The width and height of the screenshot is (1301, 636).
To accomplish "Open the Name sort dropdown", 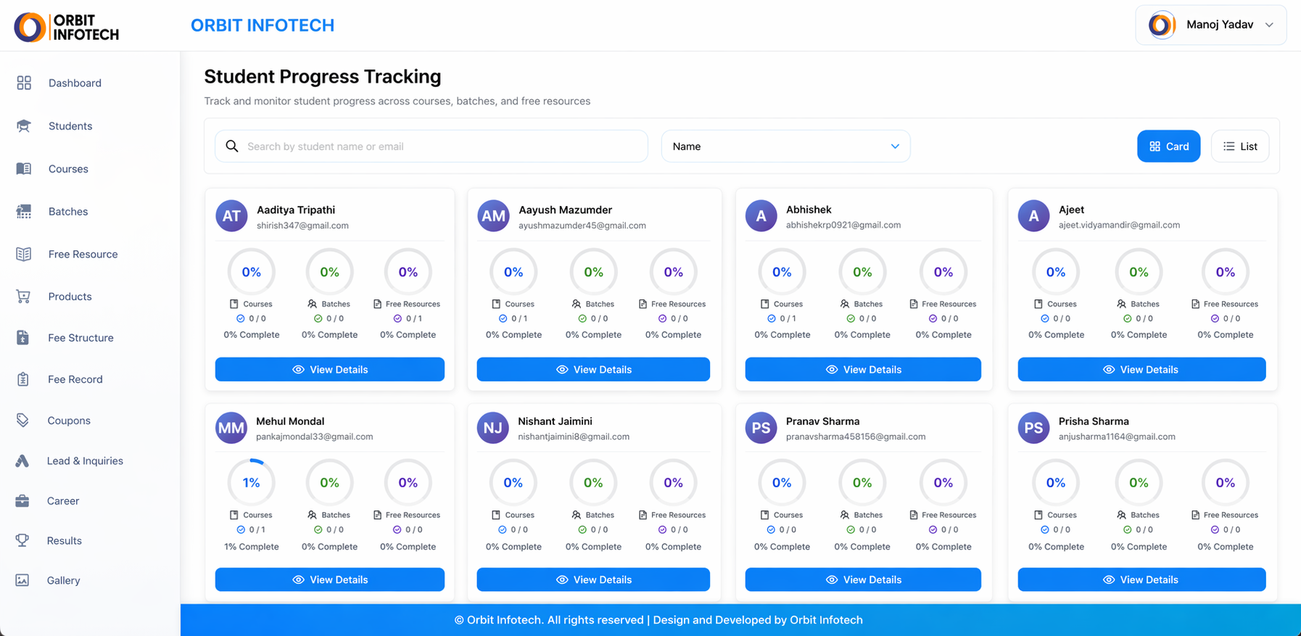I will [785, 146].
